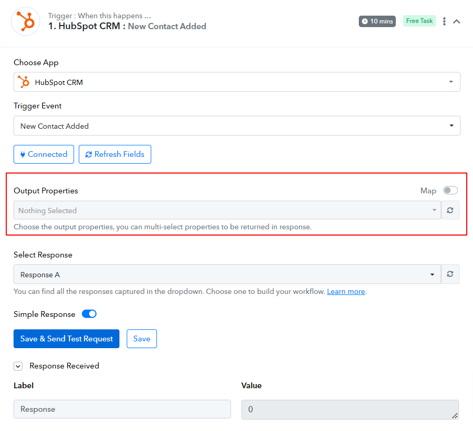Follow the Learn more link

pos(346,291)
